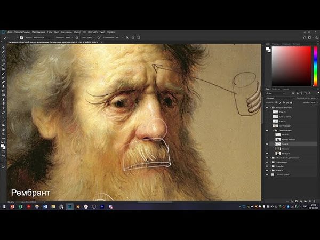Click the hue slider strip
Screen dimensions: 320x240
316,66
